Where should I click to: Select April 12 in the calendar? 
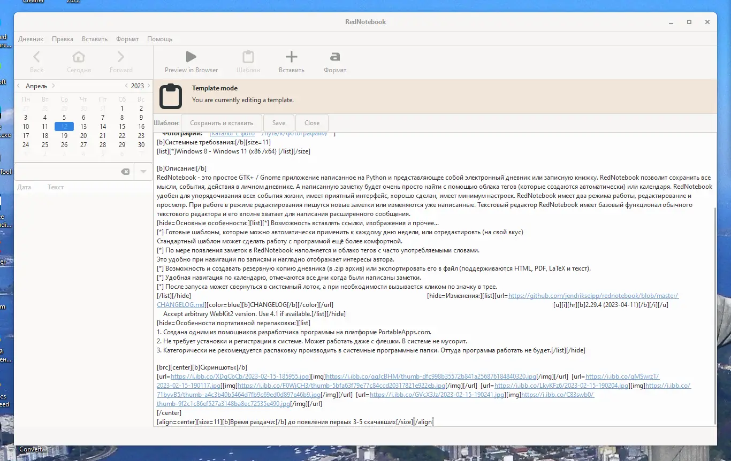[x=64, y=127]
